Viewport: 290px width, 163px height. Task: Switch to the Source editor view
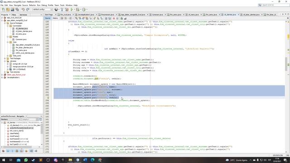48,18
